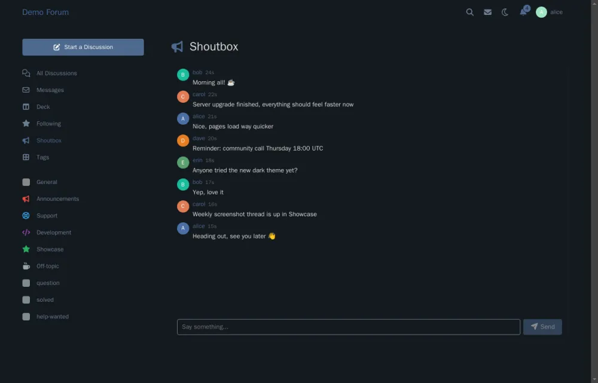Click the help-wanted tag square icon
The width and height of the screenshot is (598, 383).
coord(26,316)
